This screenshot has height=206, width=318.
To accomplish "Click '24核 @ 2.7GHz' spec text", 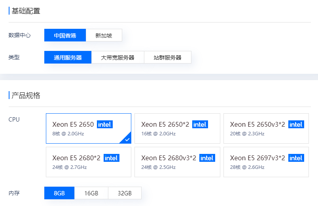I will point(70,167).
